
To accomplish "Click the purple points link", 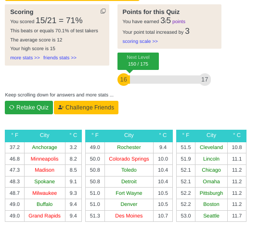I will (x=179, y=22).
